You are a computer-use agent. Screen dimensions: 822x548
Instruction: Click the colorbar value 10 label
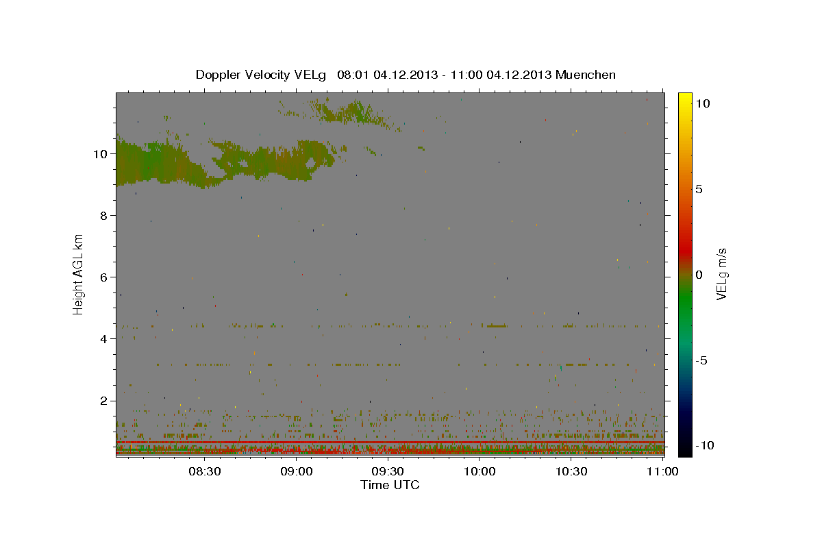click(x=702, y=103)
